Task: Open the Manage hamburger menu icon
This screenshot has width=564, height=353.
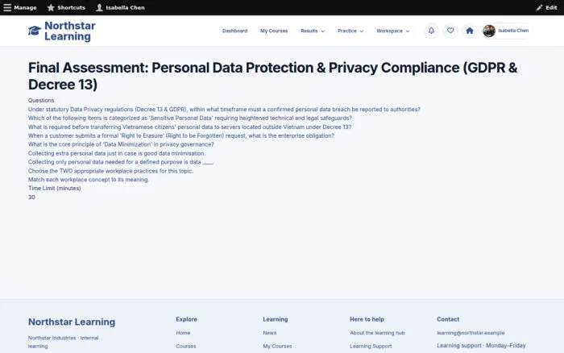Action: (x=7, y=7)
